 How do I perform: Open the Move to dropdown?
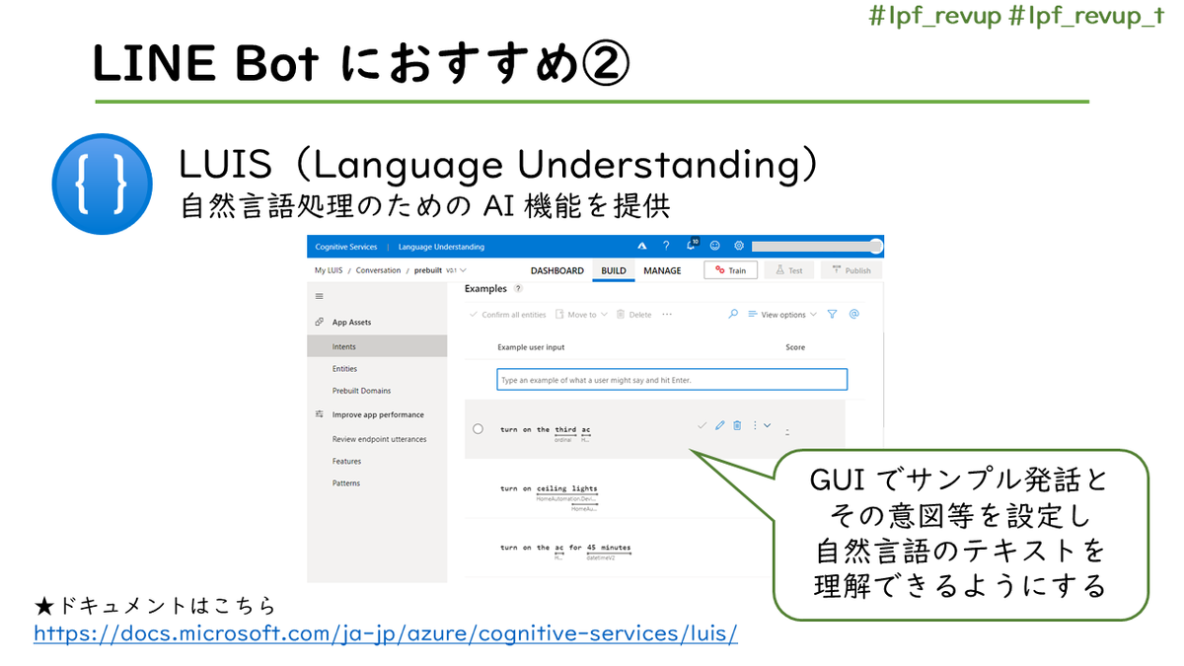click(581, 315)
